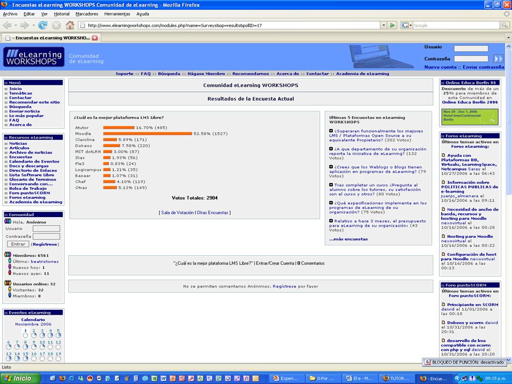Viewport: 512px width, 384px height.
Task: Open the Historial menu
Action: coord(61,14)
